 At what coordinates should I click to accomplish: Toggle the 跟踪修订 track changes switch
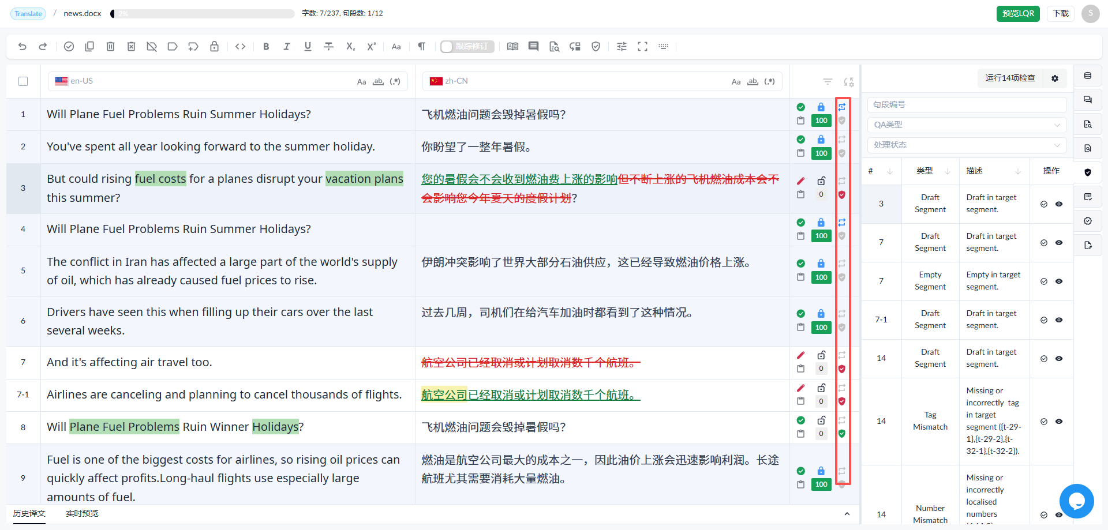coord(467,47)
